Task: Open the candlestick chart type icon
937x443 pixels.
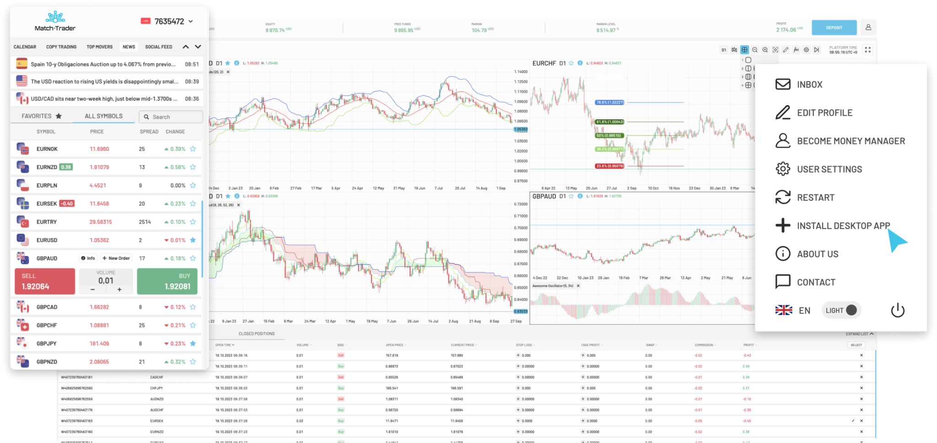Action: pos(733,49)
